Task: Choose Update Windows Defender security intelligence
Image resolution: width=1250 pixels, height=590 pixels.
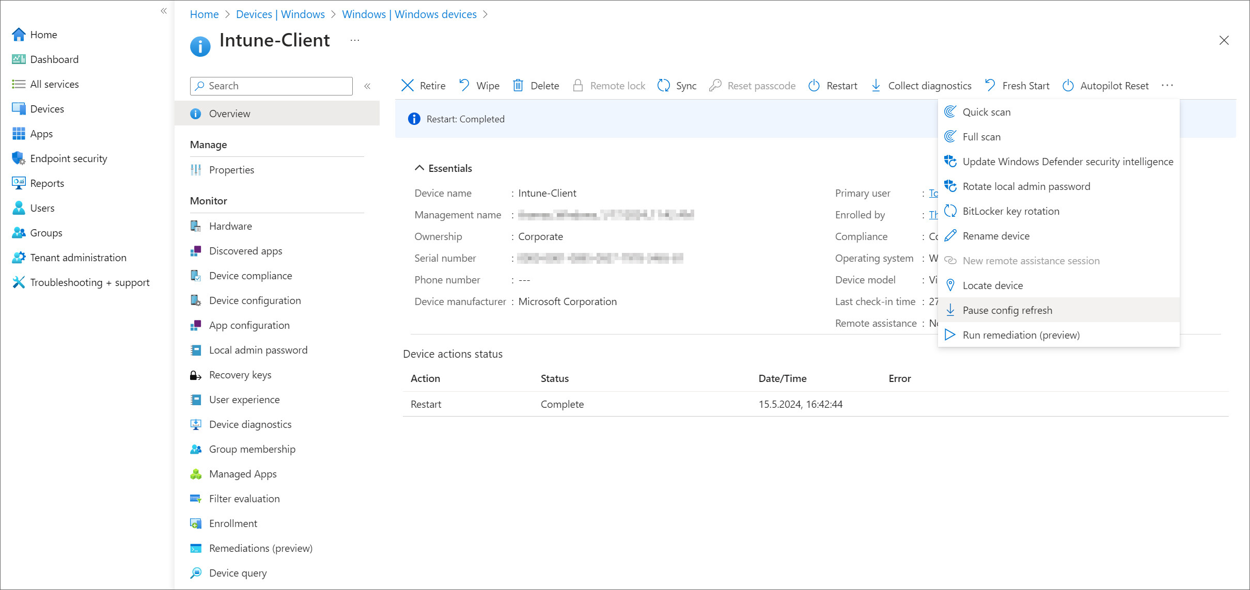Action: [1059, 162]
